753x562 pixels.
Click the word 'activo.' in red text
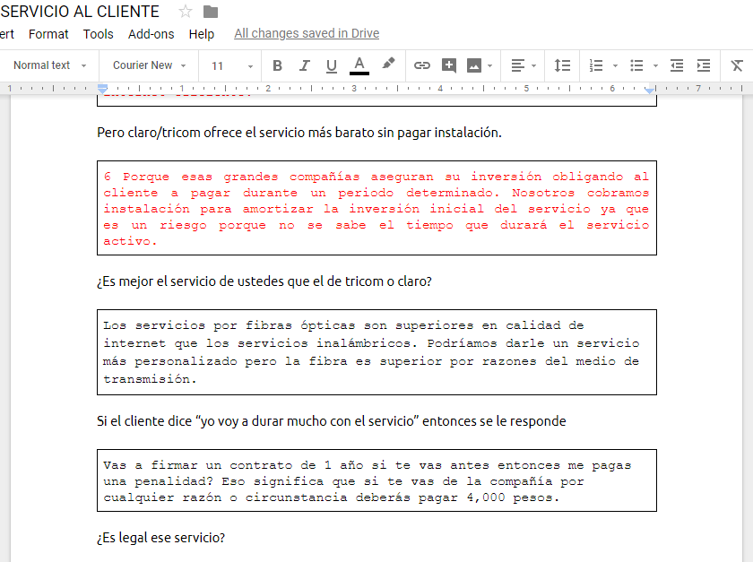130,241
